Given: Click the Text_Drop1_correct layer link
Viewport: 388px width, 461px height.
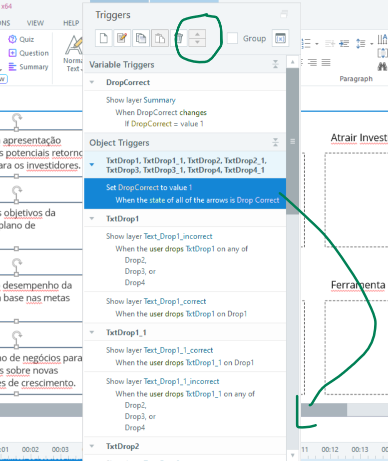Looking at the screenshot, I should (x=175, y=301).
